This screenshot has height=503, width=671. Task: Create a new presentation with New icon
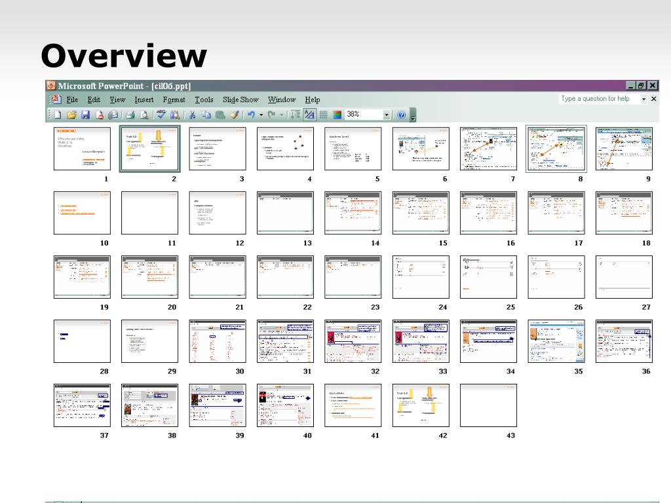tap(58, 115)
